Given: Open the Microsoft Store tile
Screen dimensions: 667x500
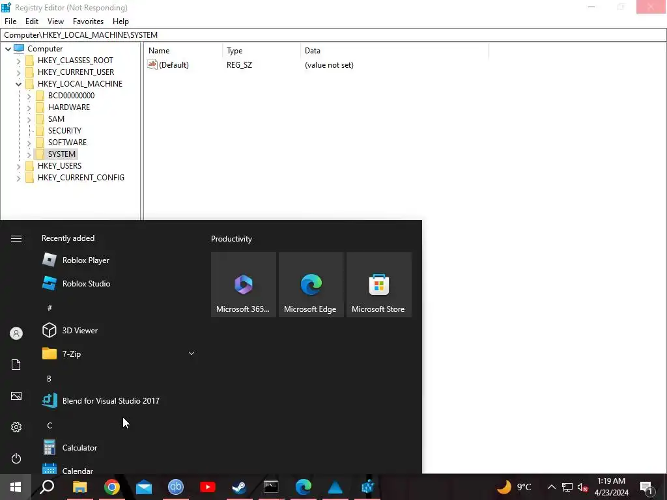Looking at the screenshot, I should coord(379,285).
